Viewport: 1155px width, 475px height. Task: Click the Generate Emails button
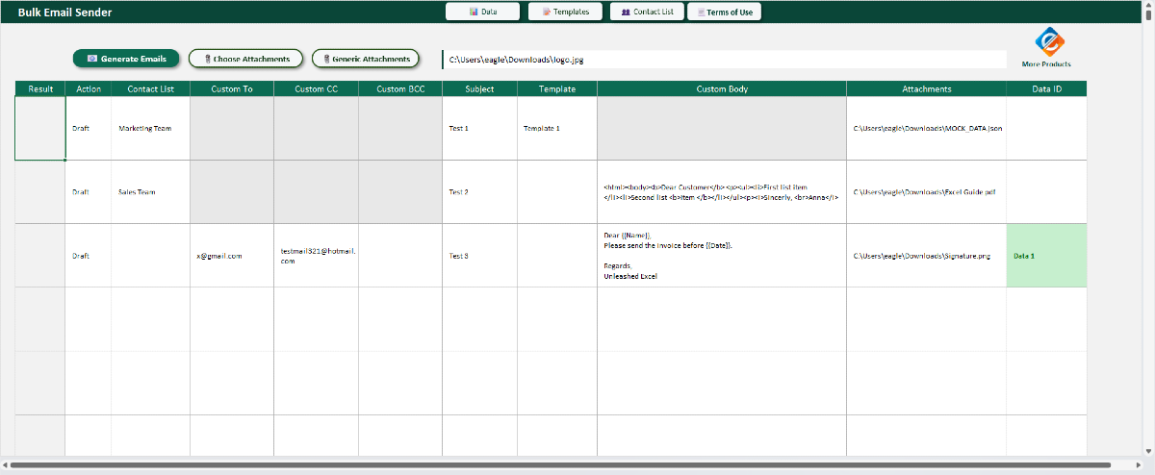(126, 59)
